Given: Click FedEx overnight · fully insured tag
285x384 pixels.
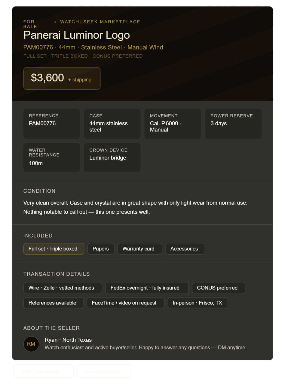Looking at the screenshot, I should tap(147, 288).
